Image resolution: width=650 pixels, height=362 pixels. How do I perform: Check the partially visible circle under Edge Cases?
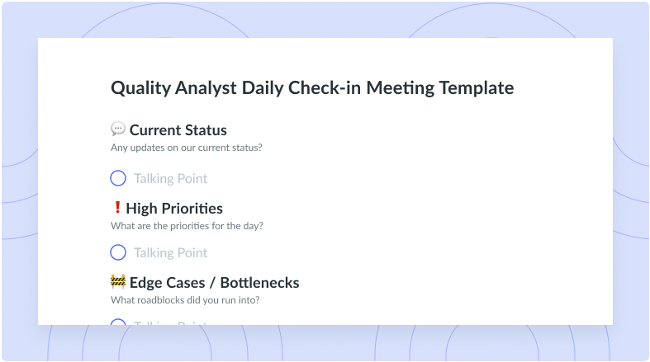point(118,322)
